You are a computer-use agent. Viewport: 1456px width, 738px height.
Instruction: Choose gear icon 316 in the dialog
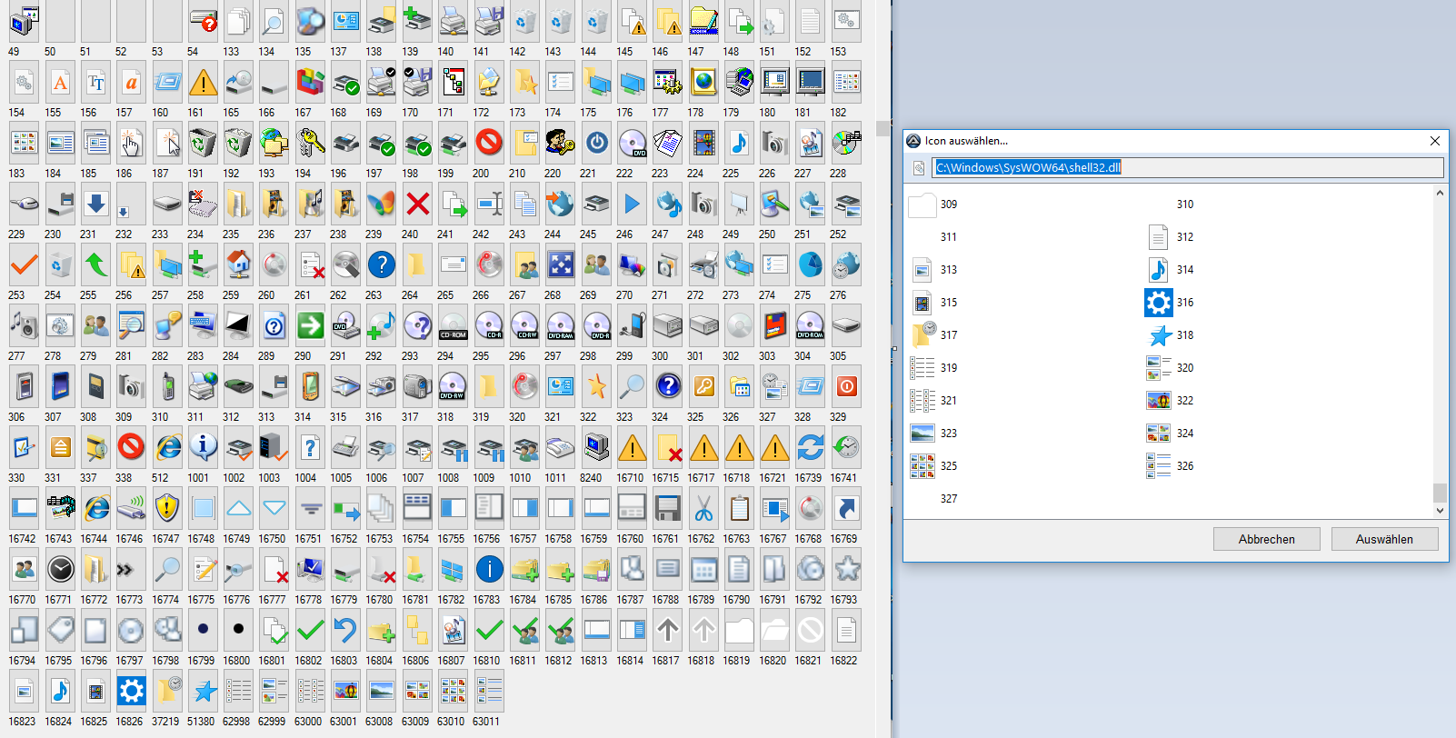click(1158, 303)
